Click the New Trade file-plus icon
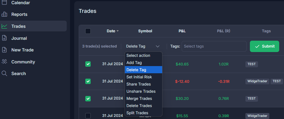 point(4,50)
